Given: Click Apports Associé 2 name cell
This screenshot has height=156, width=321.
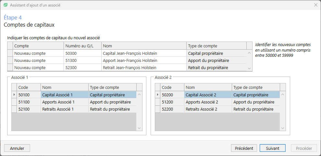Looking at the screenshot, I should (x=208, y=102).
